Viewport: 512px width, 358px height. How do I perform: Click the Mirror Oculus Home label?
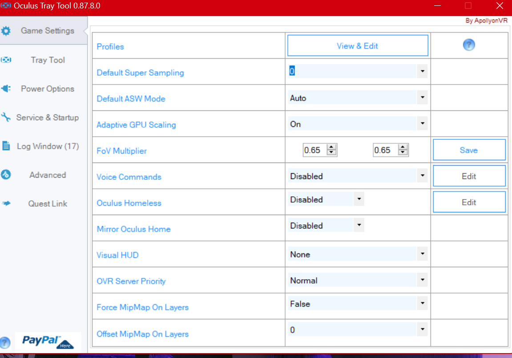(x=133, y=229)
